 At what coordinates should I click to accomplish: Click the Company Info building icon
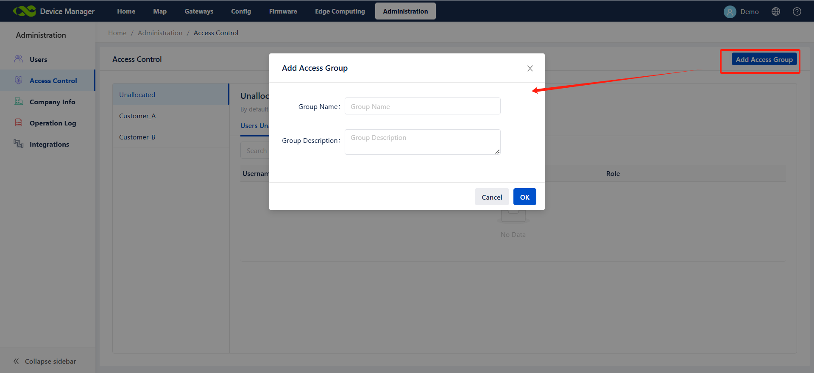click(x=19, y=101)
